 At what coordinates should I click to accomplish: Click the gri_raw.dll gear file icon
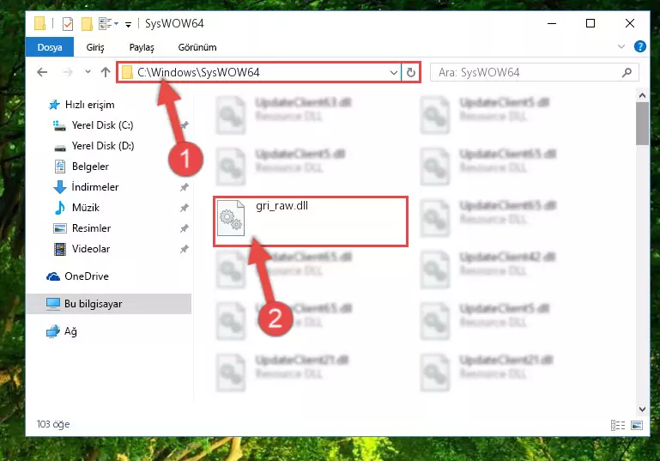(231, 218)
